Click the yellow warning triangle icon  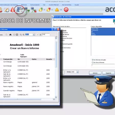pyautogui.click(x=57, y=10)
